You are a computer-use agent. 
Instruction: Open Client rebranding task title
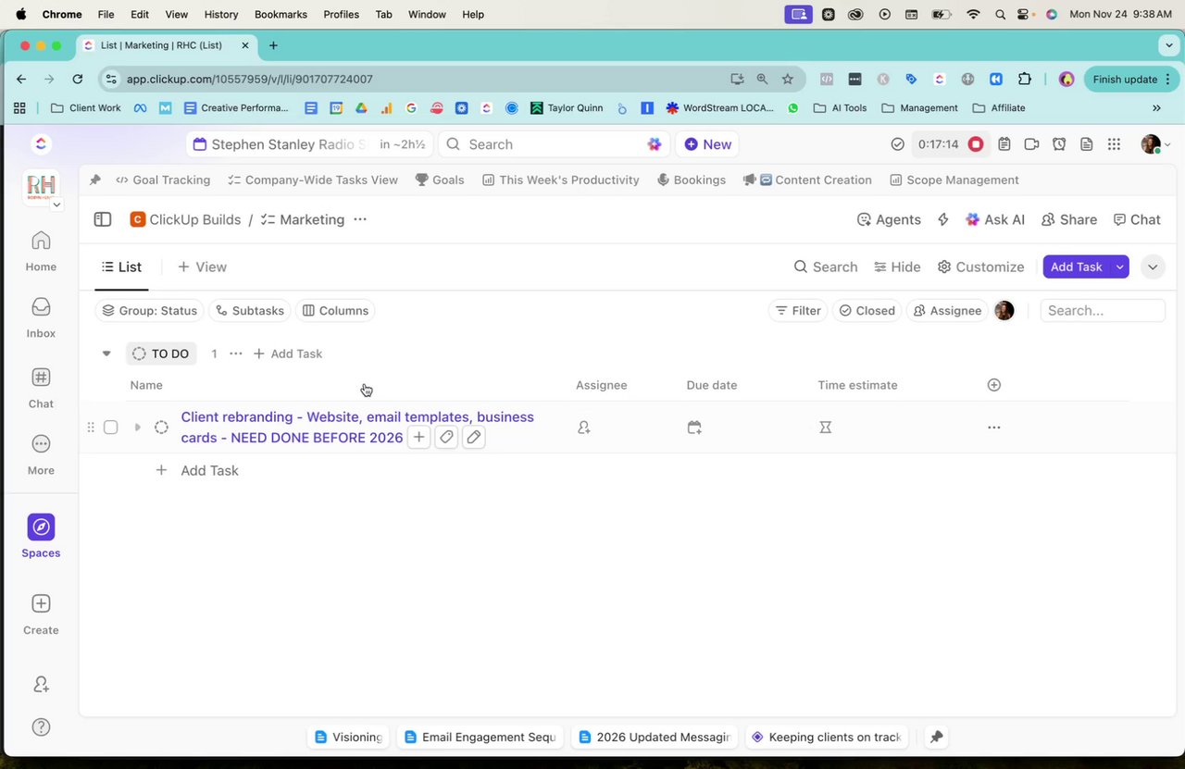(x=357, y=427)
